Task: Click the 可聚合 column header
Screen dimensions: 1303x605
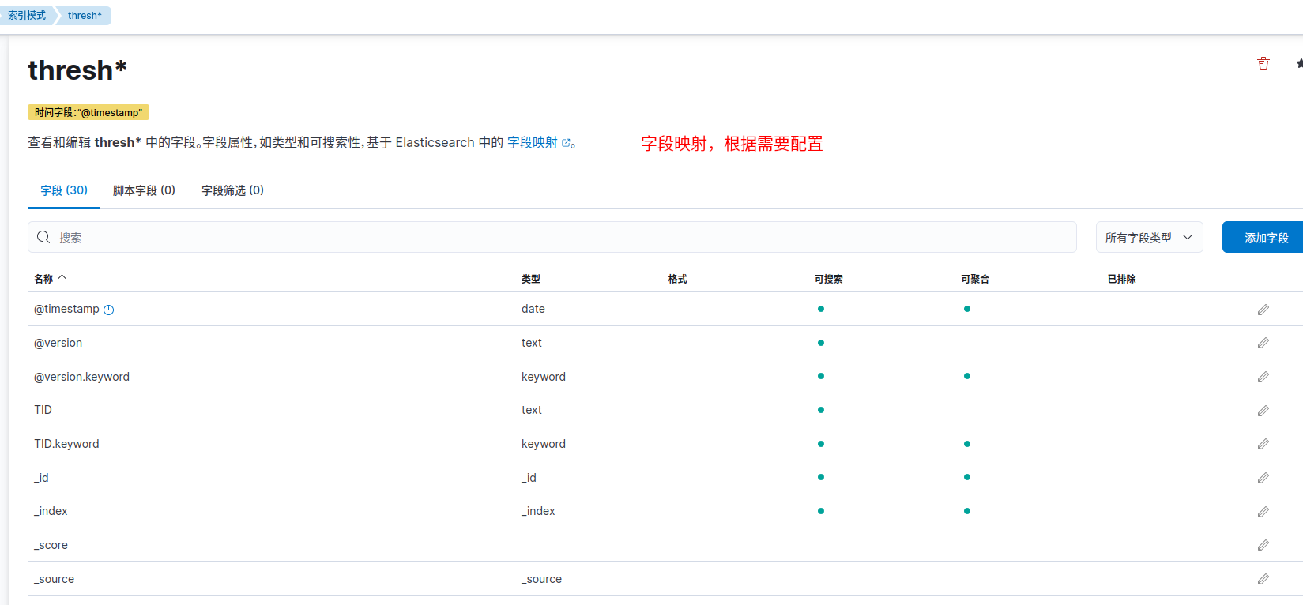Action: pos(975,279)
